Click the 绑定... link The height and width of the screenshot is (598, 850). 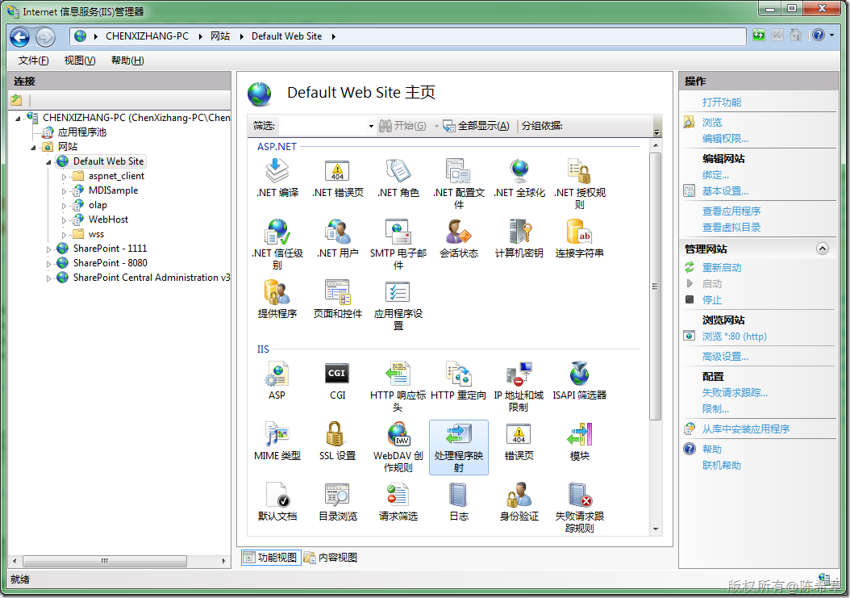tap(715, 175)
